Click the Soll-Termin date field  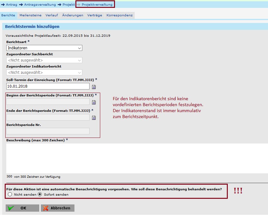tap(48, 86)
